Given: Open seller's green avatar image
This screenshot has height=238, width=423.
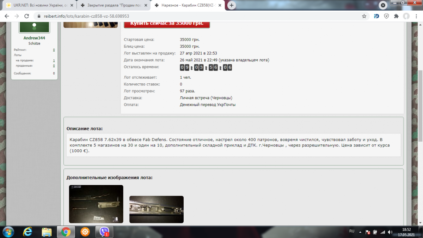Looking at the screenshot, I should pos(34,27).
